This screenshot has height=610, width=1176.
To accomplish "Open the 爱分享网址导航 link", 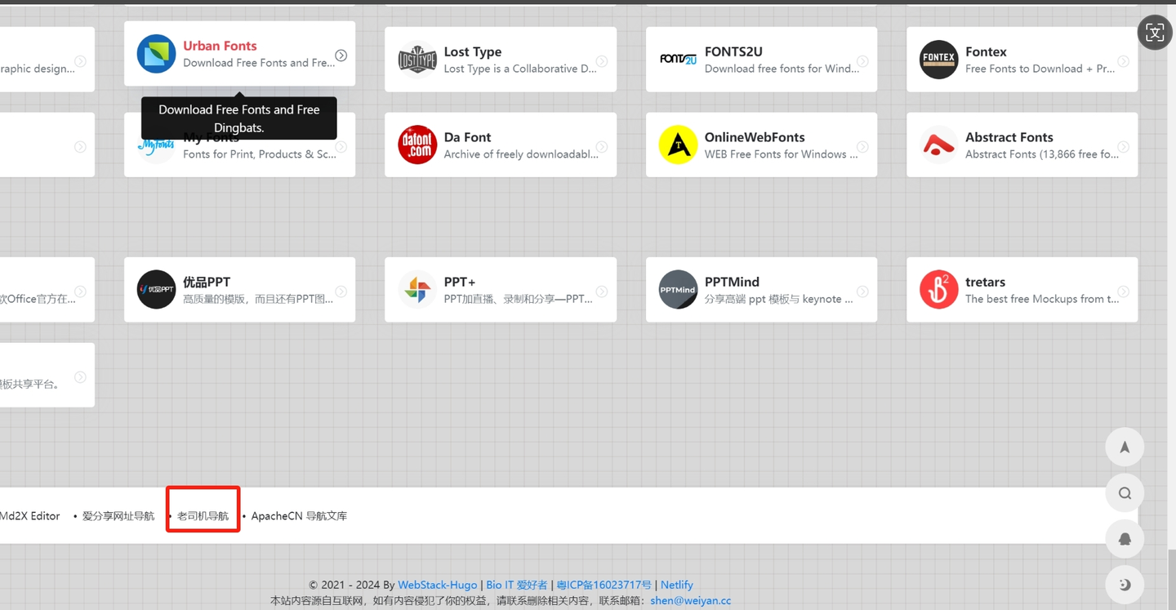I will click(x=118, y=516).
